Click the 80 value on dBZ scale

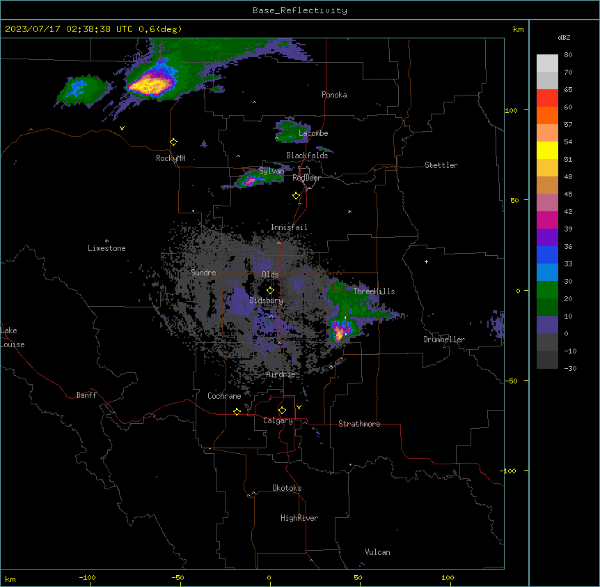click(x=568, y=55)
